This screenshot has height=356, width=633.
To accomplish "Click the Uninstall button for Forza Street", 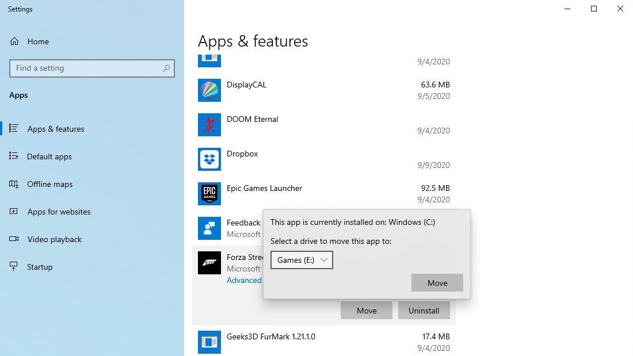I will pyautogui.click(x=424, y=310).
